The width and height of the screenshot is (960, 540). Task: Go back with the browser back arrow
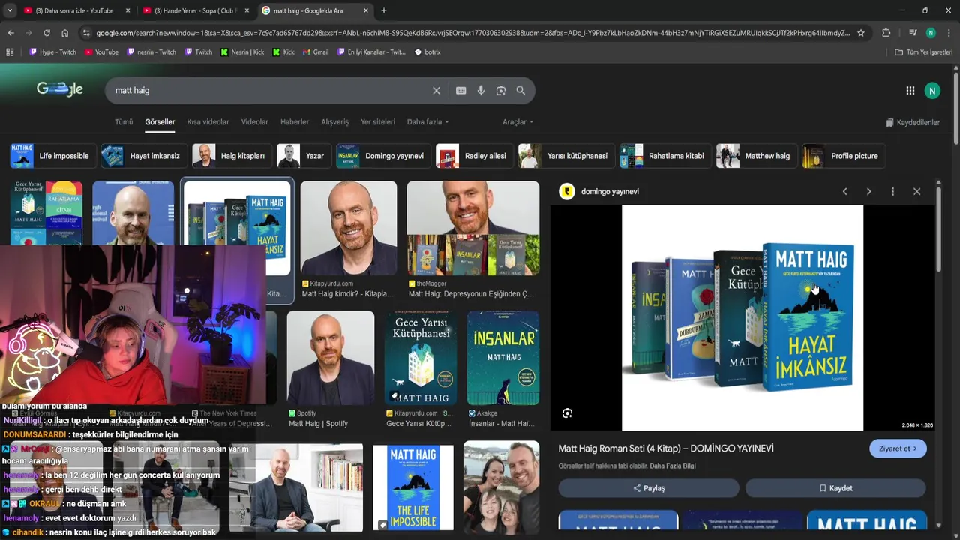coord(10,33)
